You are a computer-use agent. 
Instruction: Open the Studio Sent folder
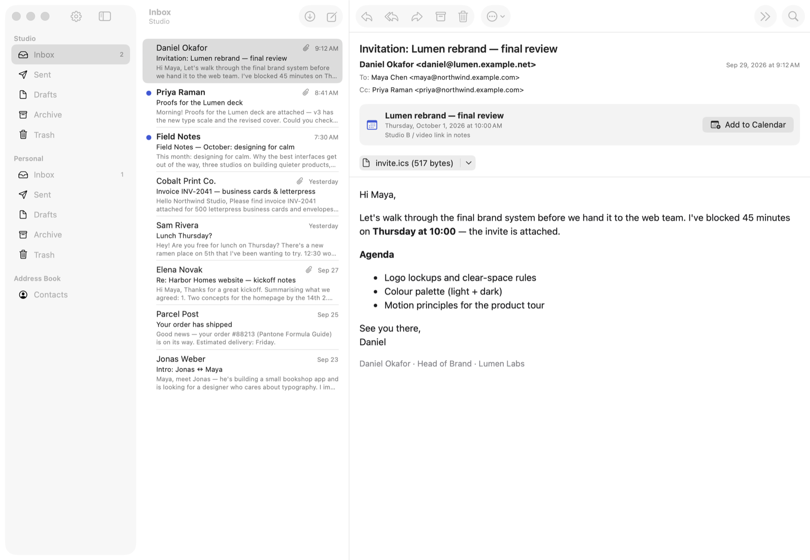point(71,75)
